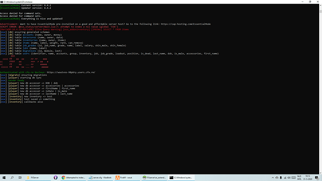Image resolution: width=322 pixels, height=181 pixels.
Task: Click cmd.exe title bar system icon
Action: pyautogui.click(x=2, y=2)
